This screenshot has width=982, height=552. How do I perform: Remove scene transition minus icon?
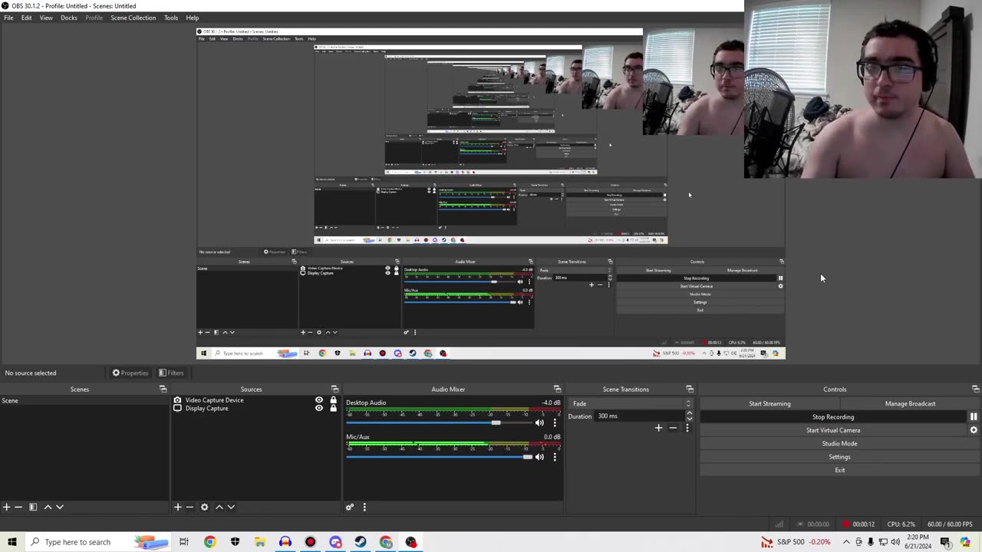673,428
